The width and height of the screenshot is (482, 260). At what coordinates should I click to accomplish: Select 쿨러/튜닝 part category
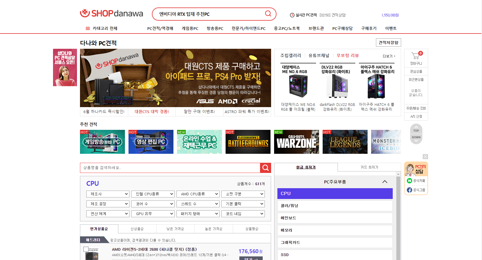pos(335,206)
